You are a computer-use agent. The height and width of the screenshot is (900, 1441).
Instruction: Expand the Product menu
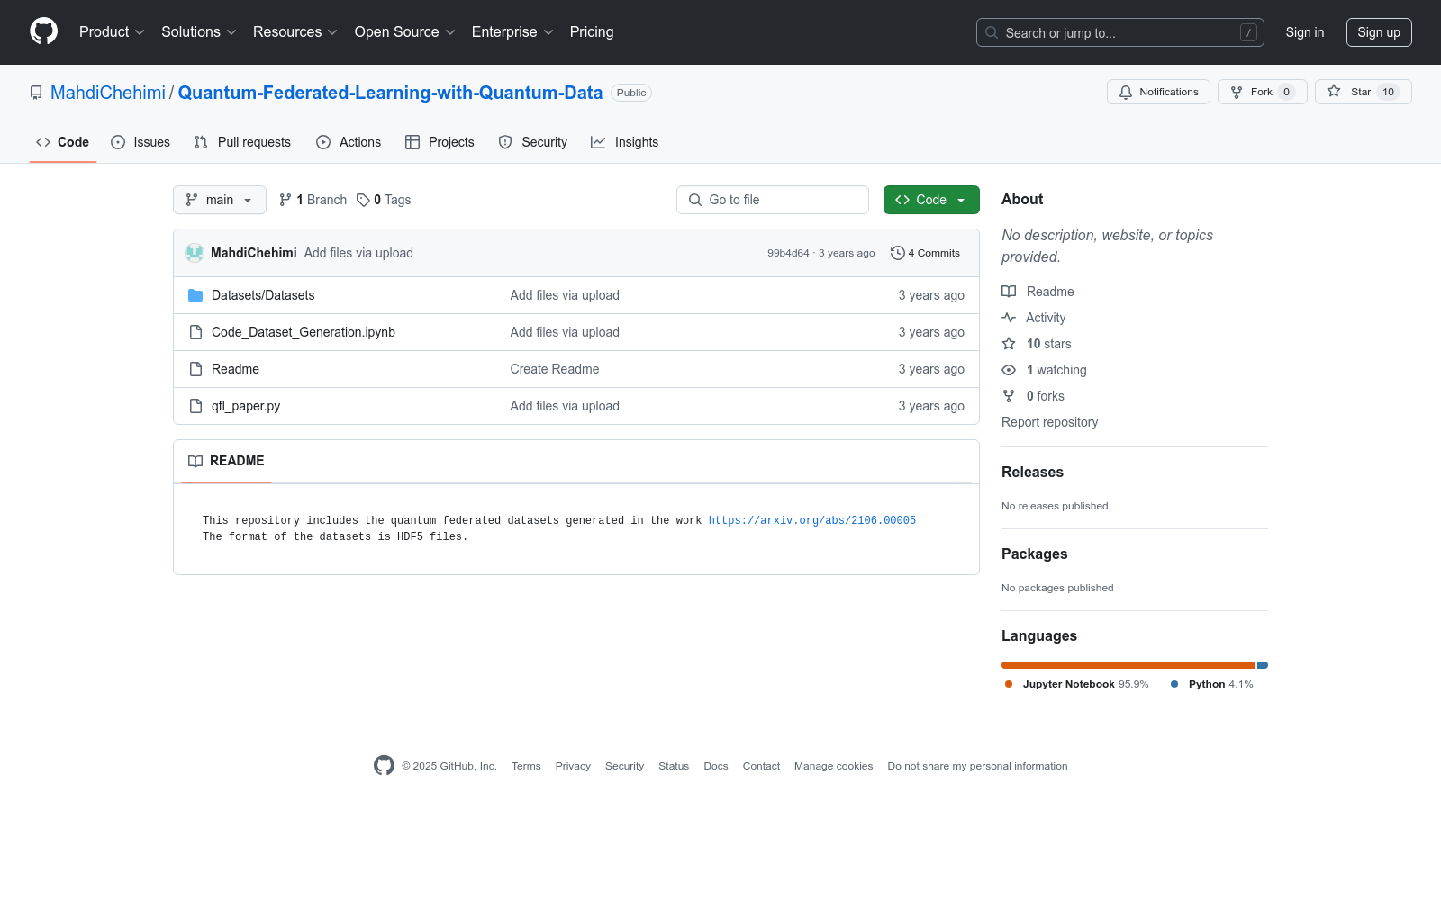pos(112,32)
